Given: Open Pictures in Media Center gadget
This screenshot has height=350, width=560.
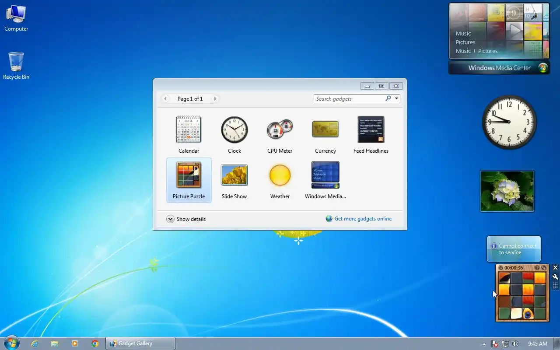Looking at the screenshot, I should 465,42.
